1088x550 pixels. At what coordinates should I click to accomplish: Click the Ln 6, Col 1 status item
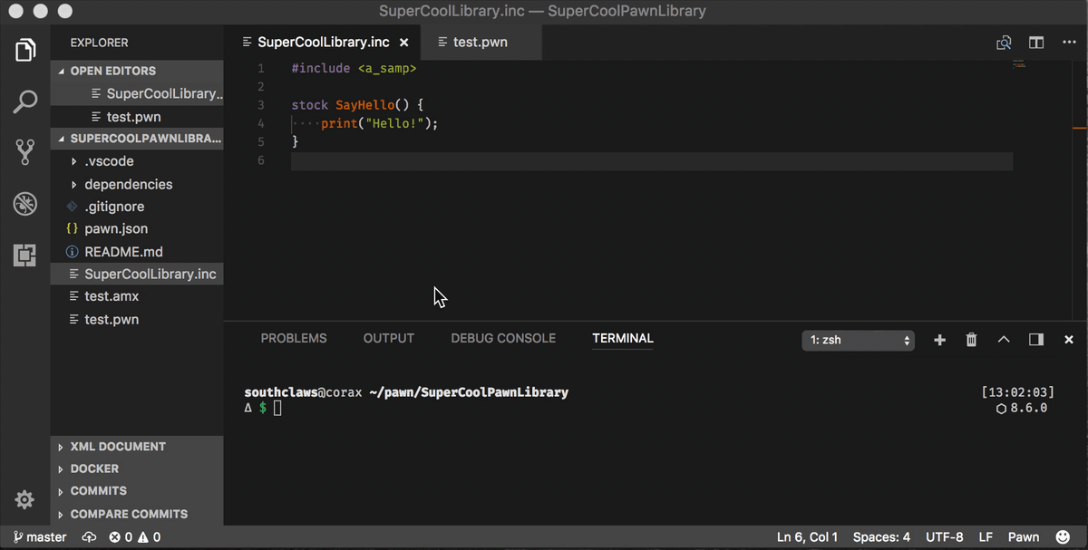[x=807, y=537]
